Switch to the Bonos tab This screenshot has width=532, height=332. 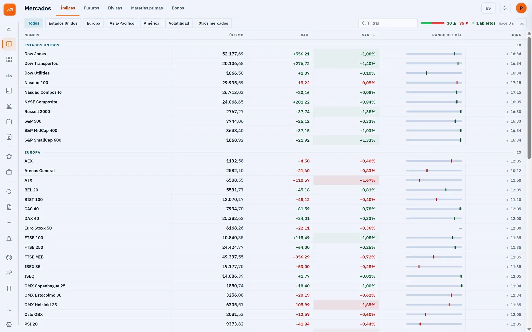178,8
